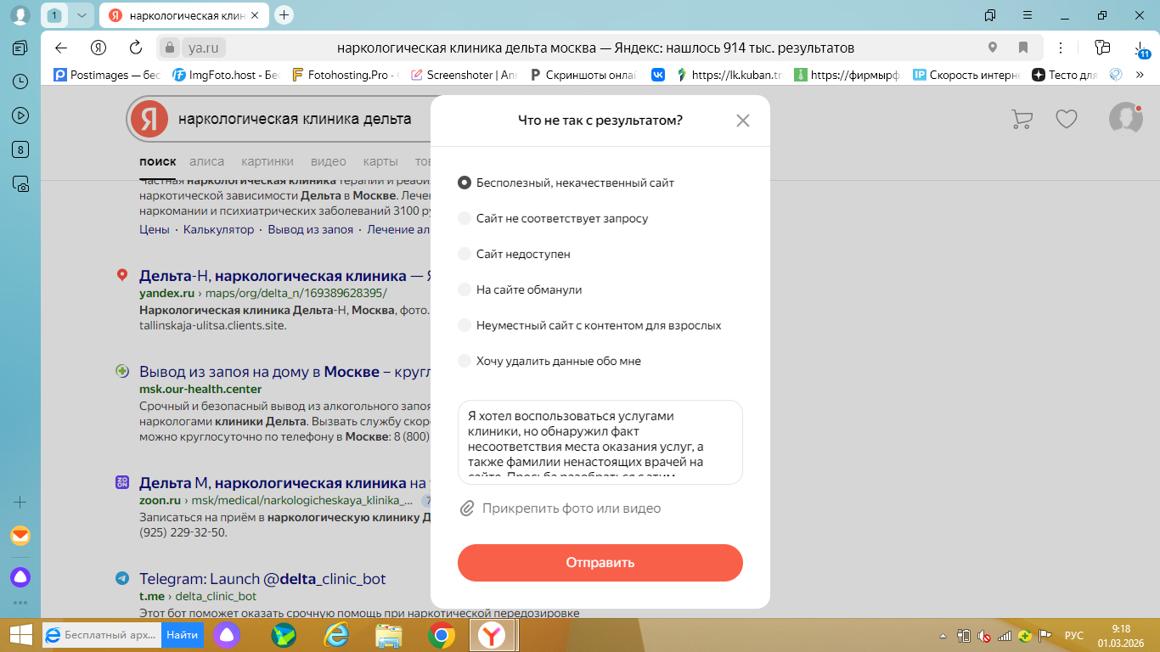Show more bookmarks with double chevron

pos(1140,75)
